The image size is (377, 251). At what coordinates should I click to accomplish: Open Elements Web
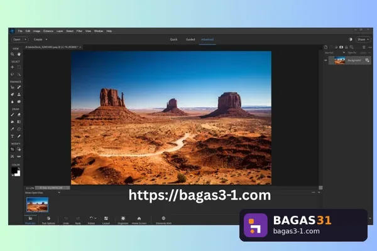click(163, 220)
